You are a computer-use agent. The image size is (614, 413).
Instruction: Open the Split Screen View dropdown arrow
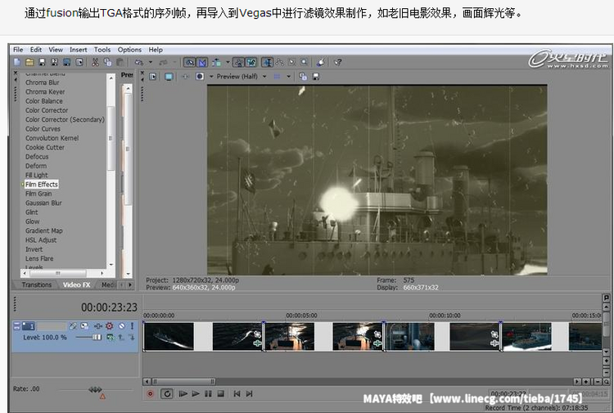point(211,77)
